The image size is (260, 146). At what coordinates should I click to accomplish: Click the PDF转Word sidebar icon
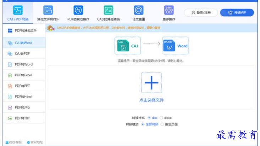[10, 64]
